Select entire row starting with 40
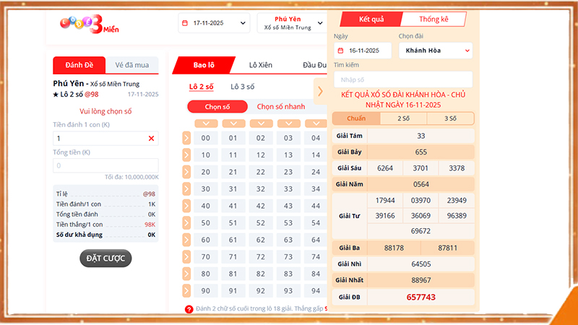The image size is (578, 325). click(x=186, y=206)
